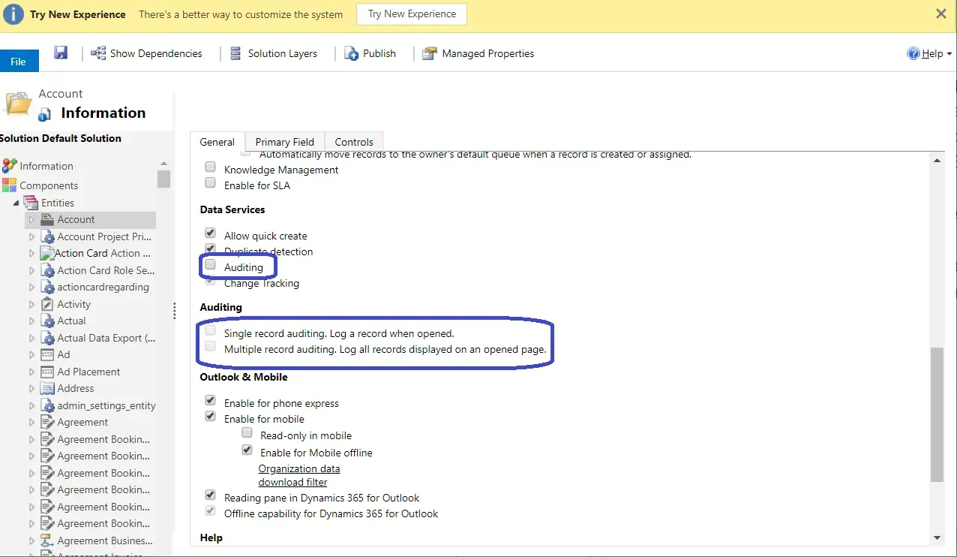Viewport: 957px width, 557px height.
Task: Click the Solution Layers label
Action: coord(283,53)
